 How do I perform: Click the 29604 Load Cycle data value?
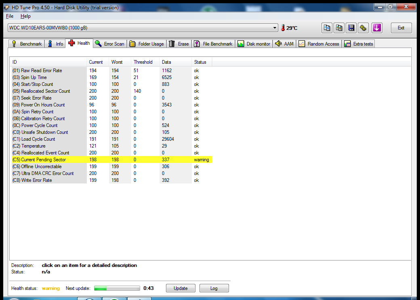(168, 139)
